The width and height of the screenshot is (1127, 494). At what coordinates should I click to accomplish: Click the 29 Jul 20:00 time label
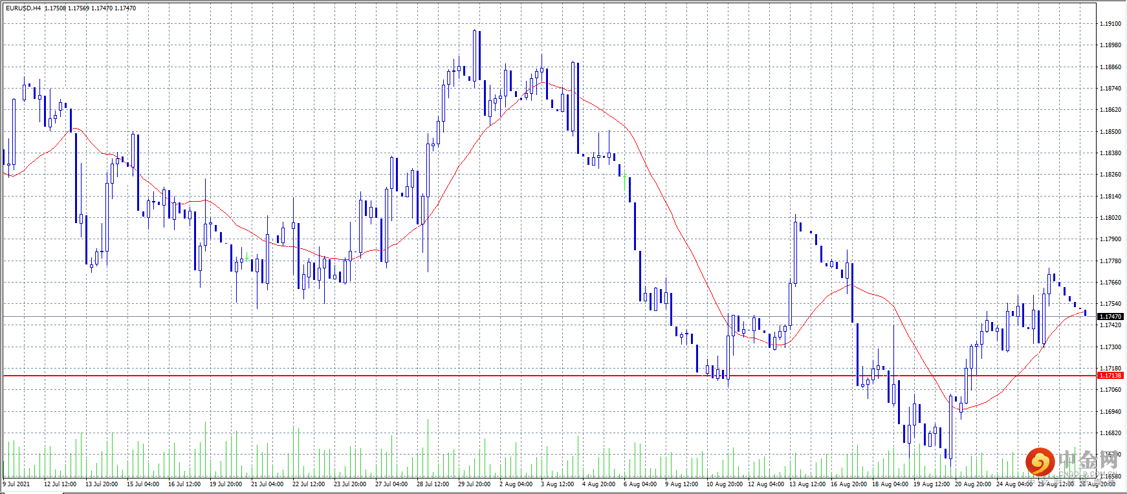(x=474, y=484)
